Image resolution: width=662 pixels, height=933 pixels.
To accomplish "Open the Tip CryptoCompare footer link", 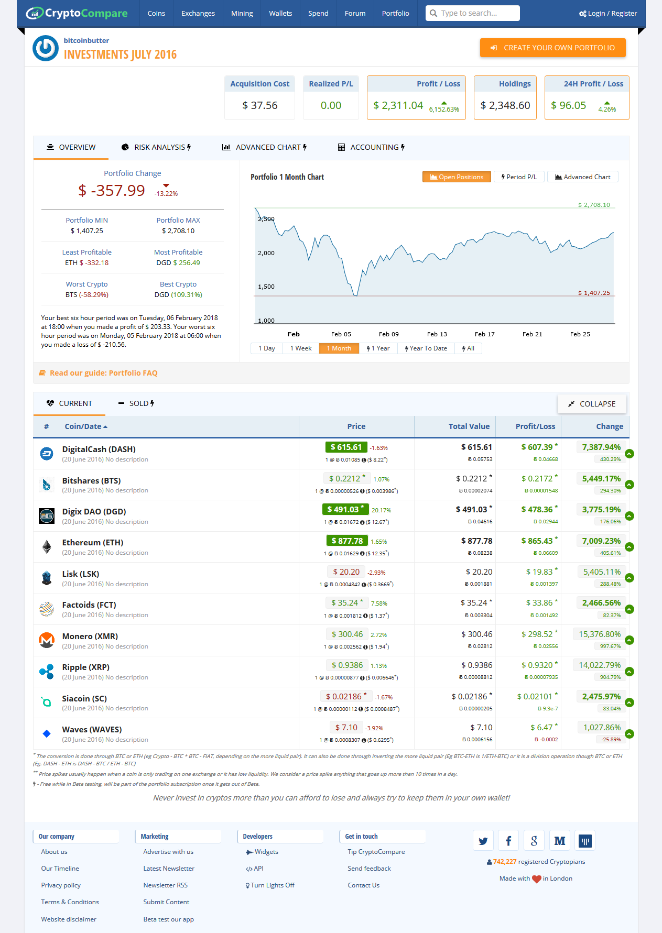I will click(376, 852).
